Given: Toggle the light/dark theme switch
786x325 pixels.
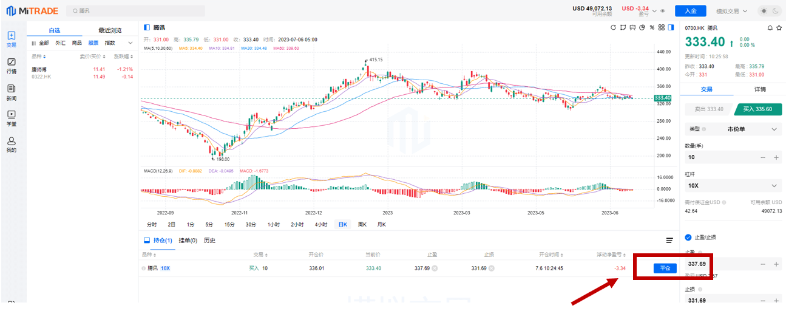Looking at the screenshot, I should pos(771,11).
